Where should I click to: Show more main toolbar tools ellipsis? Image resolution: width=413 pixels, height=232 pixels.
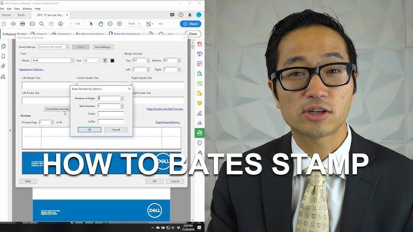coord(161,24)
